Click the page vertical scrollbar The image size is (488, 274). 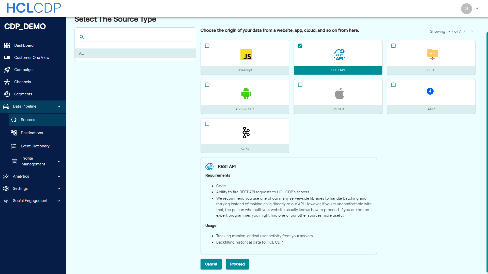click(487, 152)
